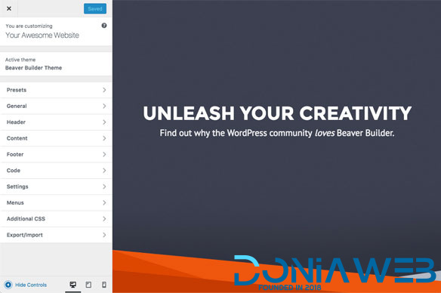Close the Customizer with the X icon
This screenshot has height=293, width=441.
pos(9,8)
